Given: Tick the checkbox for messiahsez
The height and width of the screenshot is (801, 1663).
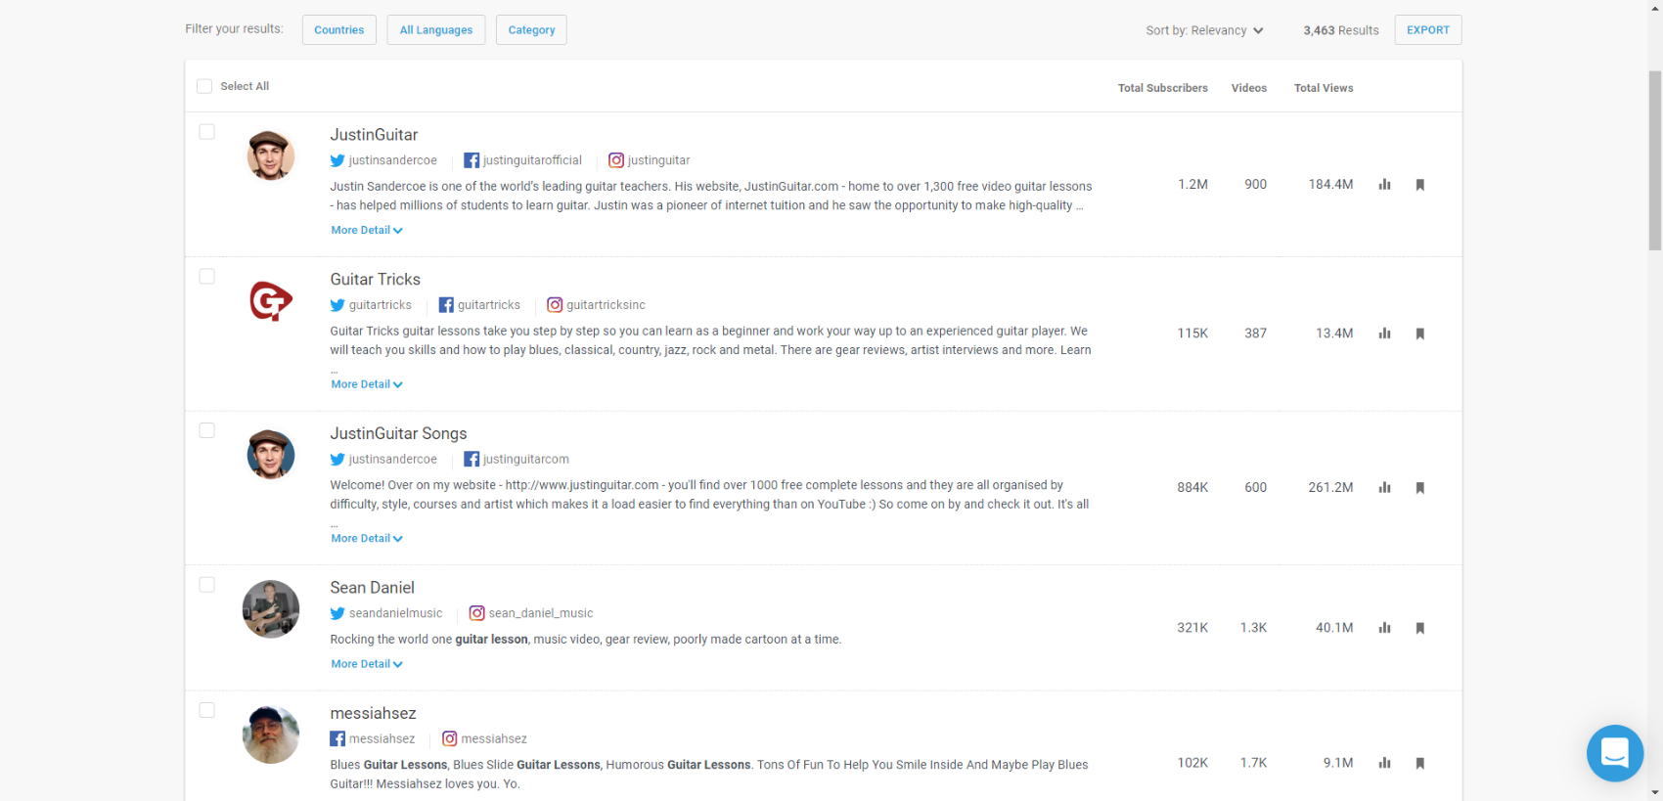Looking at the screenshot, I should (206, 710).
